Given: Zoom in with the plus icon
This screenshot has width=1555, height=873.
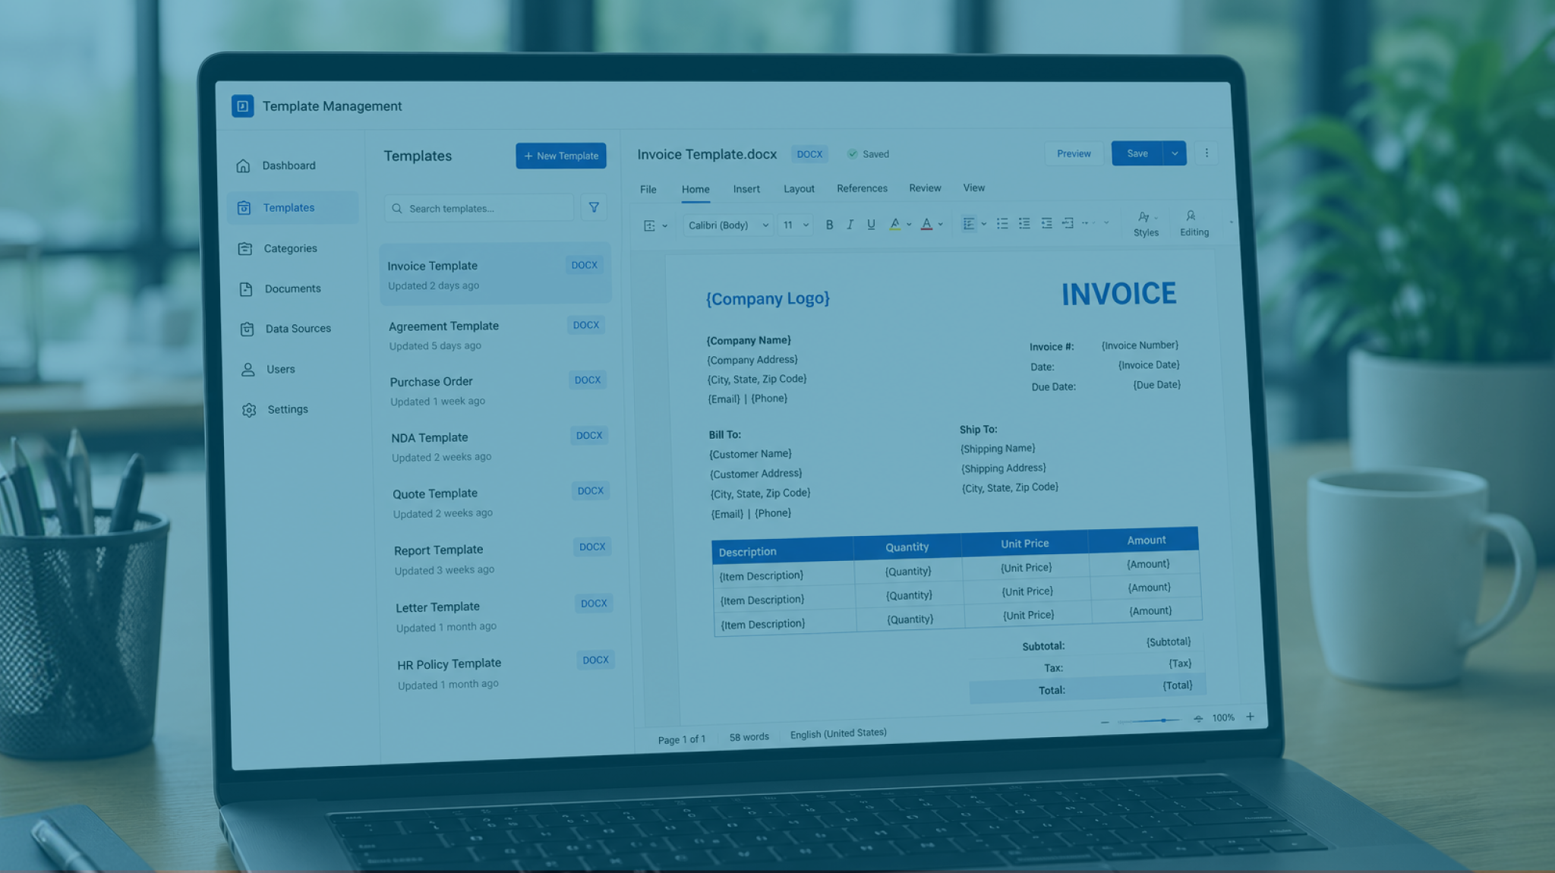Looking at the screenshot, I should pyautogui.click(x=1250, y=717).
